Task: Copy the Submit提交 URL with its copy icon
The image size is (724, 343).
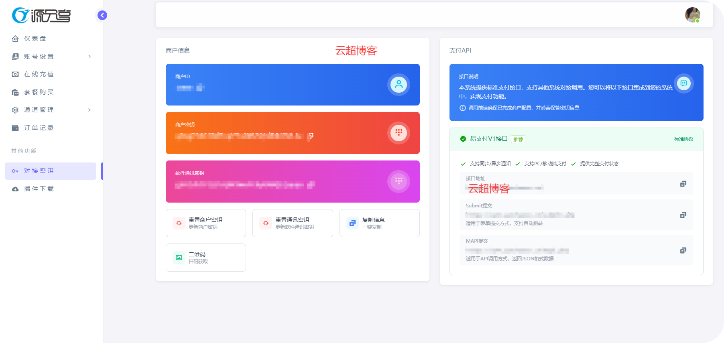Action: [x=683, y=215]
